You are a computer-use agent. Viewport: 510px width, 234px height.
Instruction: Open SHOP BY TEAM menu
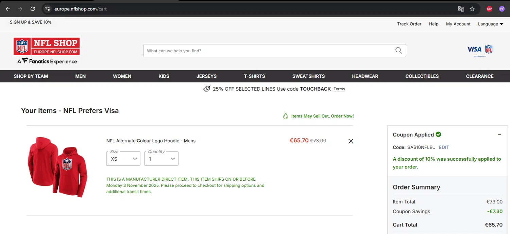(x=31, y=76)
